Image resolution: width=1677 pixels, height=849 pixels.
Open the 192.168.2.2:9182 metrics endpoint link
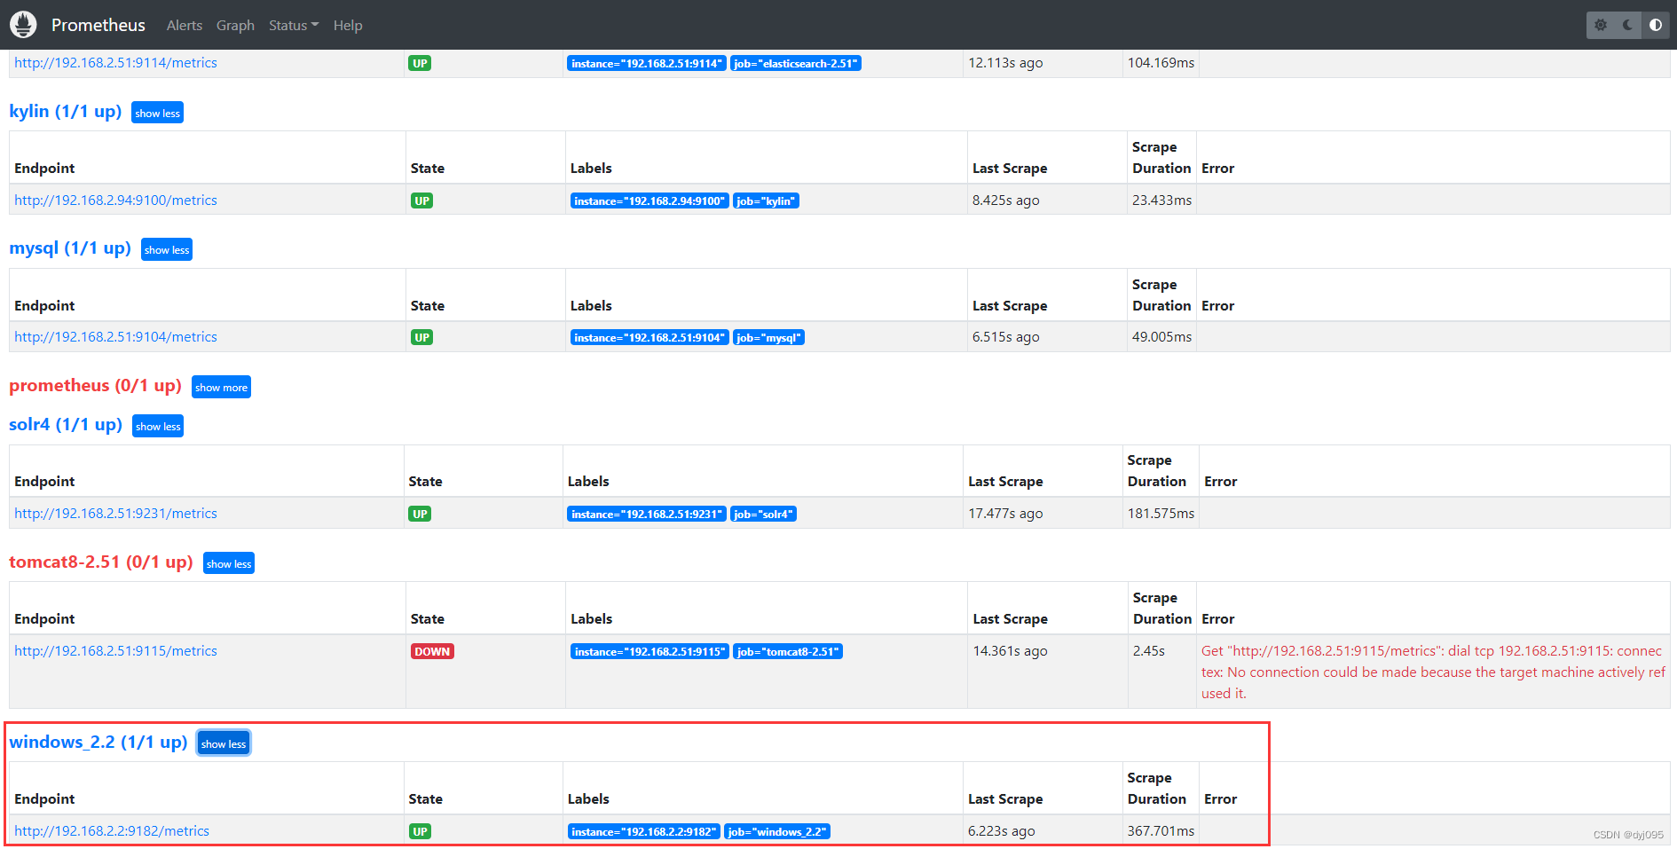[x=112, y=831]
